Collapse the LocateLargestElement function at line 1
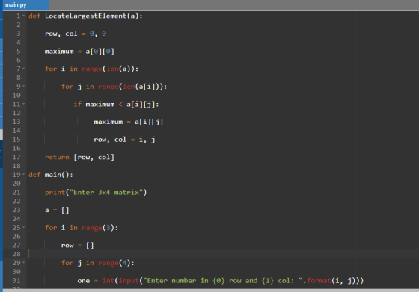Screen dimensions: 419x292 click(x=24, y=16)
